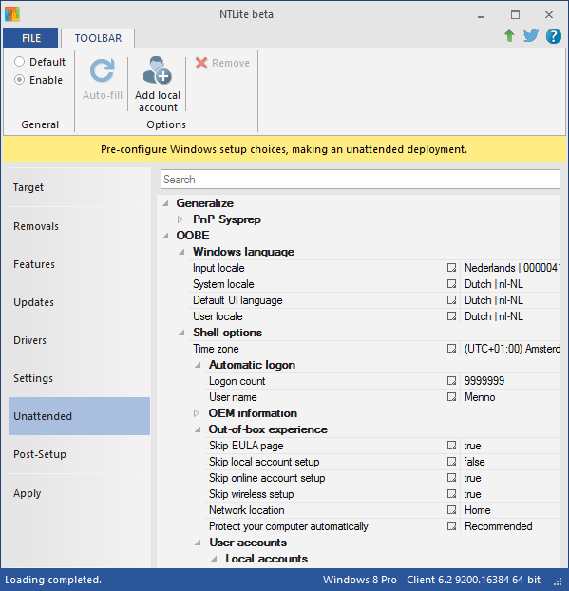Image resolution: width=569 pixels, height=591 pixels.
Task: Click the red Remove X icon
Action: point(201,63)
